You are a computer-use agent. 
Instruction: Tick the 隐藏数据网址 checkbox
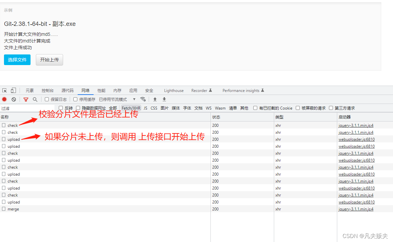78,108
